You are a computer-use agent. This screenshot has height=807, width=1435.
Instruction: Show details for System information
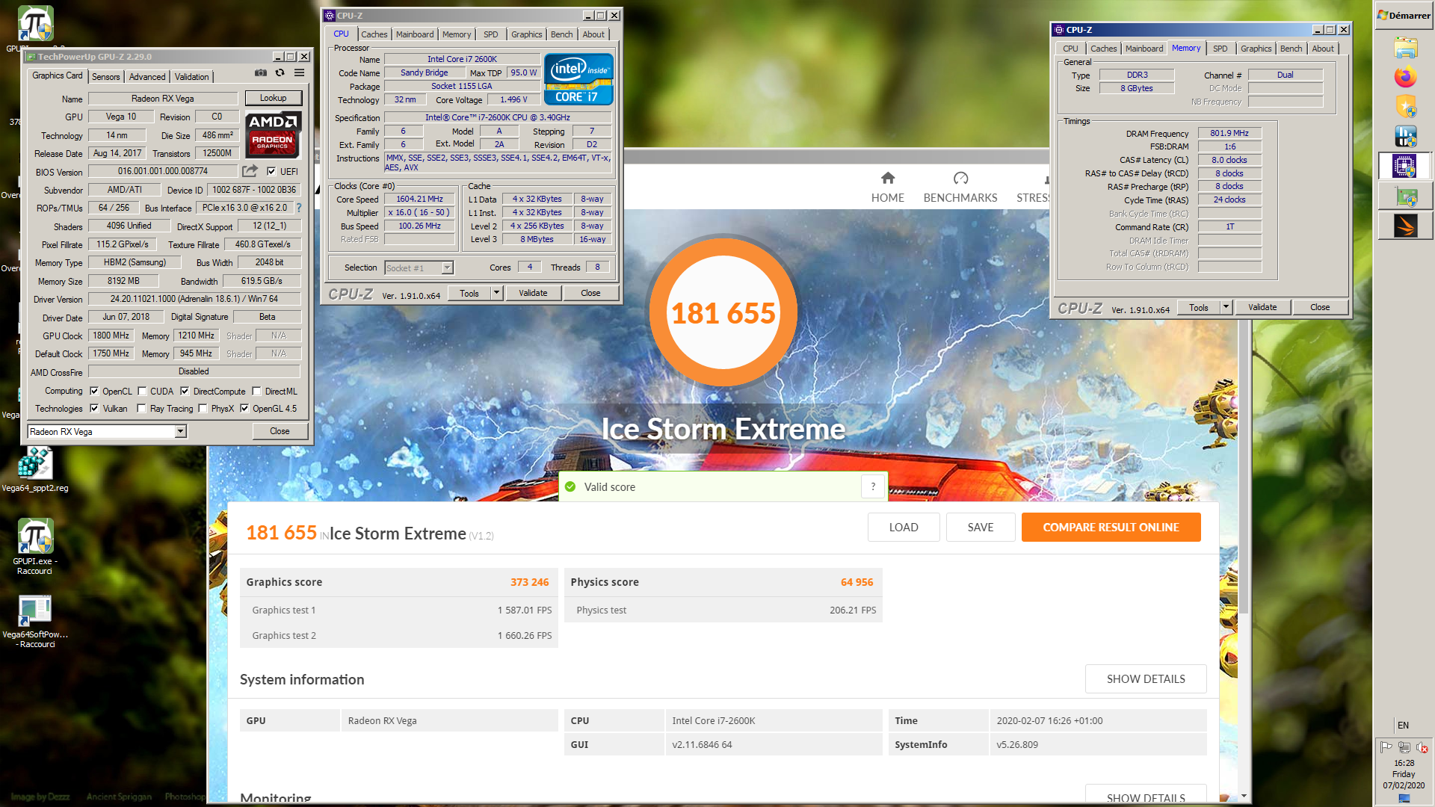coord(1146,678)
